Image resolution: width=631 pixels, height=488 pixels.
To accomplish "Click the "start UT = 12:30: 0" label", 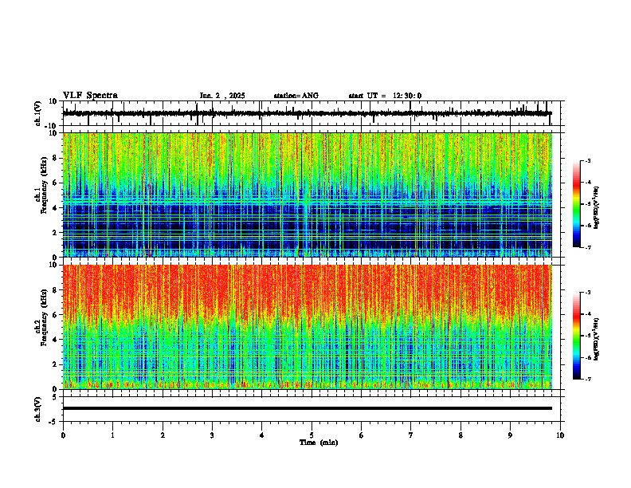I will coord(385,96).
